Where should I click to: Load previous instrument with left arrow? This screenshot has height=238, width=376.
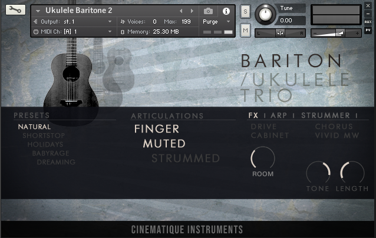pos(181,11)
